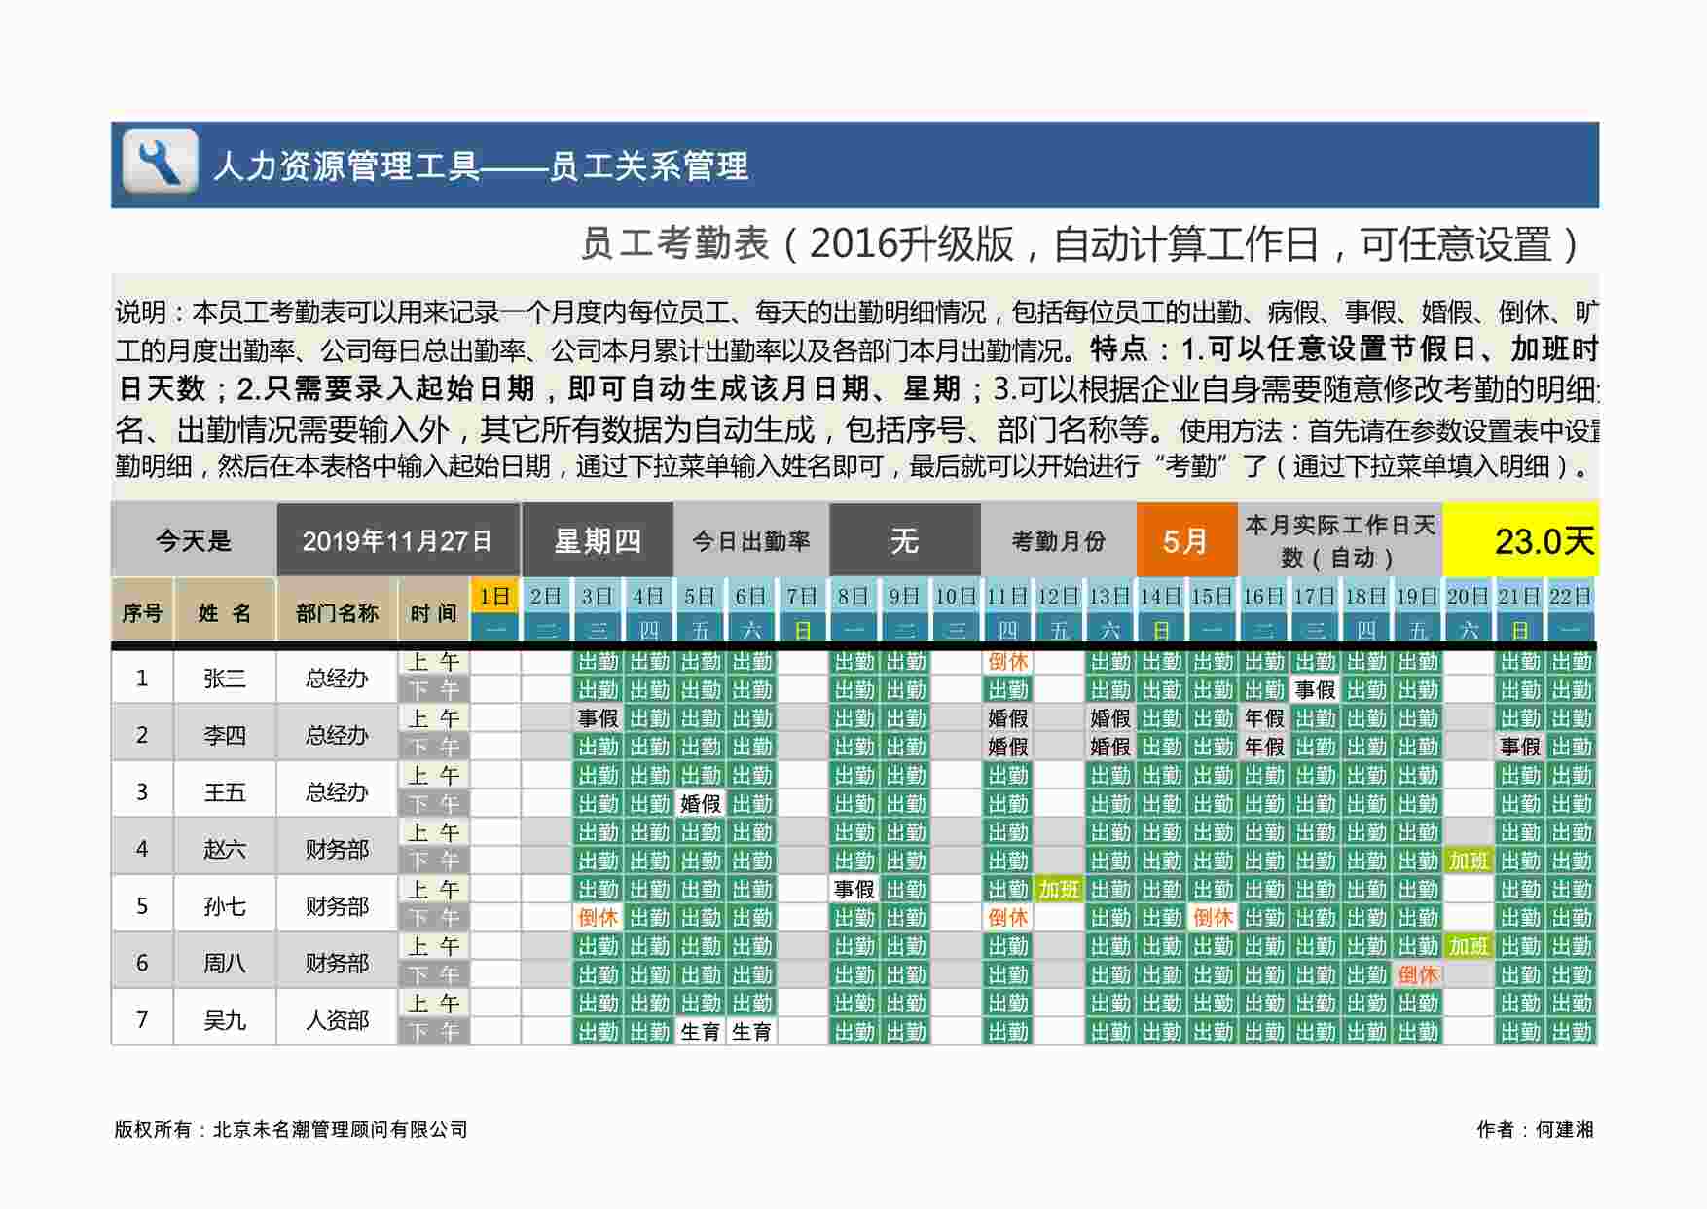
Task: Select the 星期四 weekday cell
Action: [x=598, y=540]
